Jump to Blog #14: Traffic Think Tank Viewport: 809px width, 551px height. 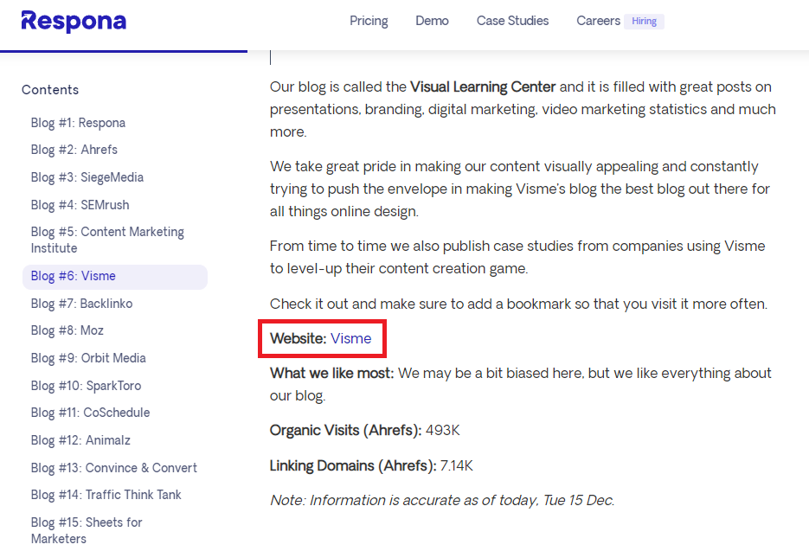pyautogui.click(x=106, y=495)
